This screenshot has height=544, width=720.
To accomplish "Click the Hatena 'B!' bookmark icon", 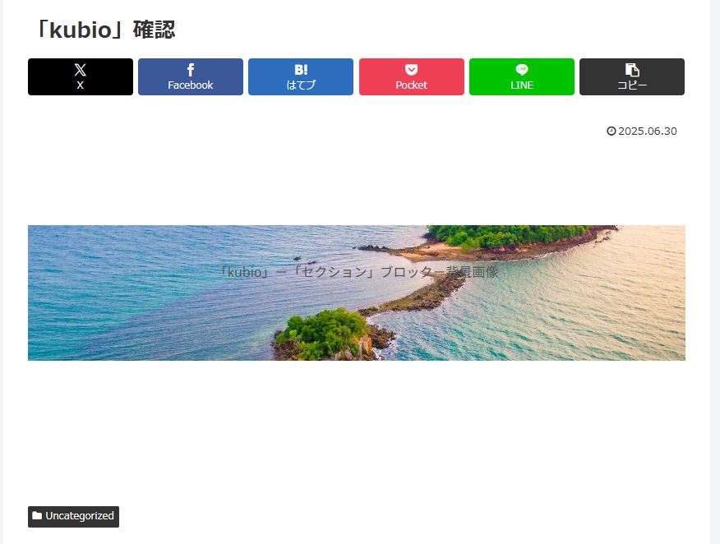I will 301,70.
